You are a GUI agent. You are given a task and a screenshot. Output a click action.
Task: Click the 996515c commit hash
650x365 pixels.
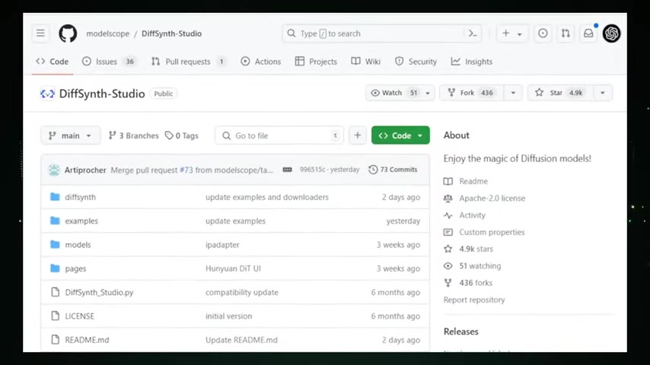click(x=312, y=170)
